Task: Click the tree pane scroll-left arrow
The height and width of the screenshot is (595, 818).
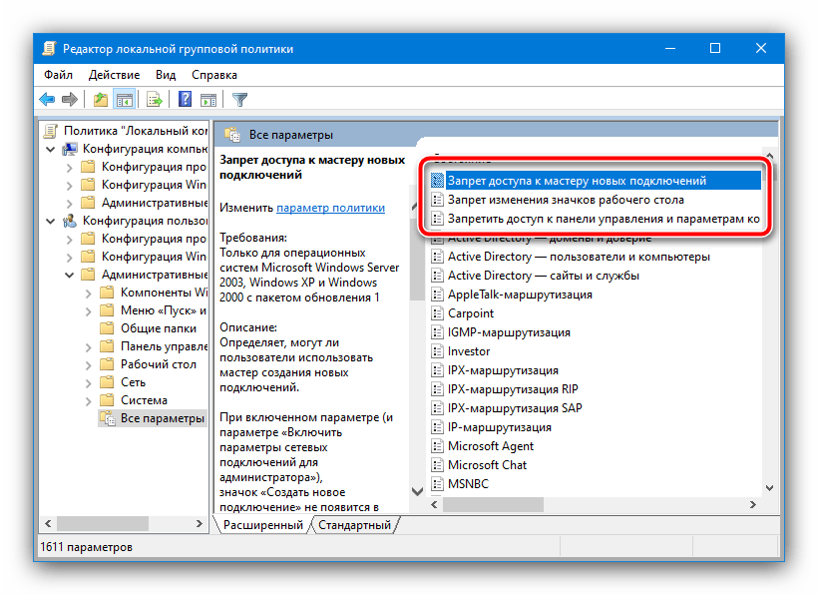Action: (48, 523)
